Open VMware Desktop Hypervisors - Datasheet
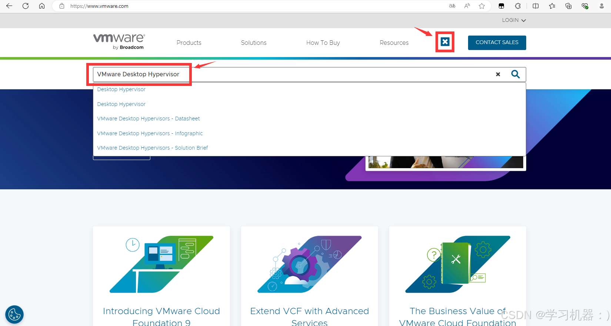 [148, 119]
